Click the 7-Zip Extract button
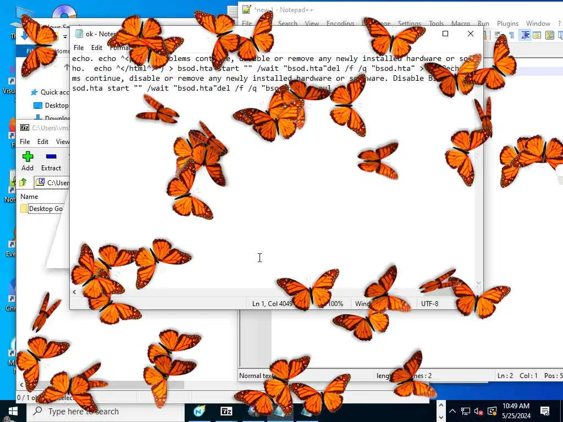The image size is (563, 422). point(51,161)
